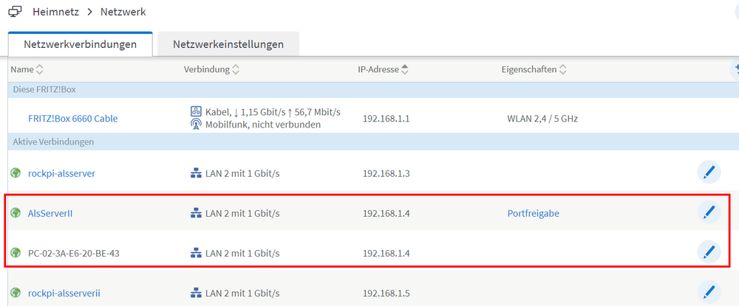Select IP address 192.168.1.5
Image resolution: width=739 pixels, height=306 pixels.
tap(386, 293)
